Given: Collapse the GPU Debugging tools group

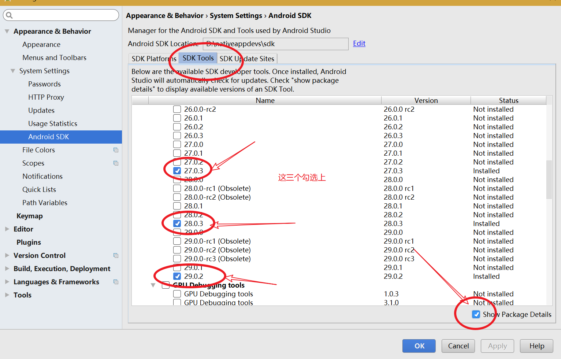Looking at the screenshot, I should click(153, 285).
